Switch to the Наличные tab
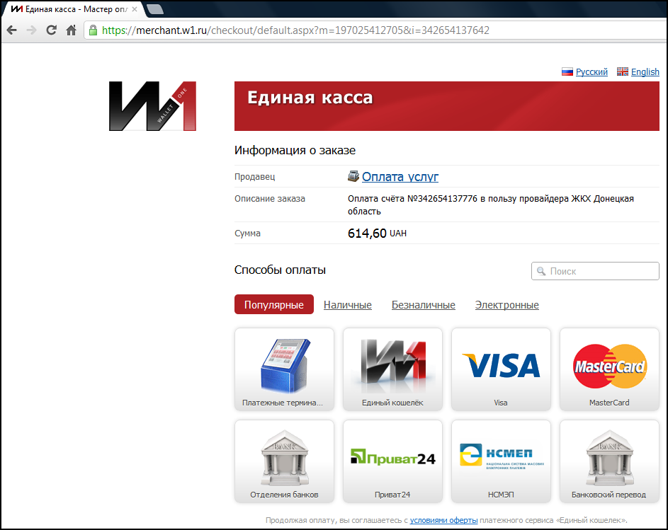668x530 pixels. click(348, 305)
